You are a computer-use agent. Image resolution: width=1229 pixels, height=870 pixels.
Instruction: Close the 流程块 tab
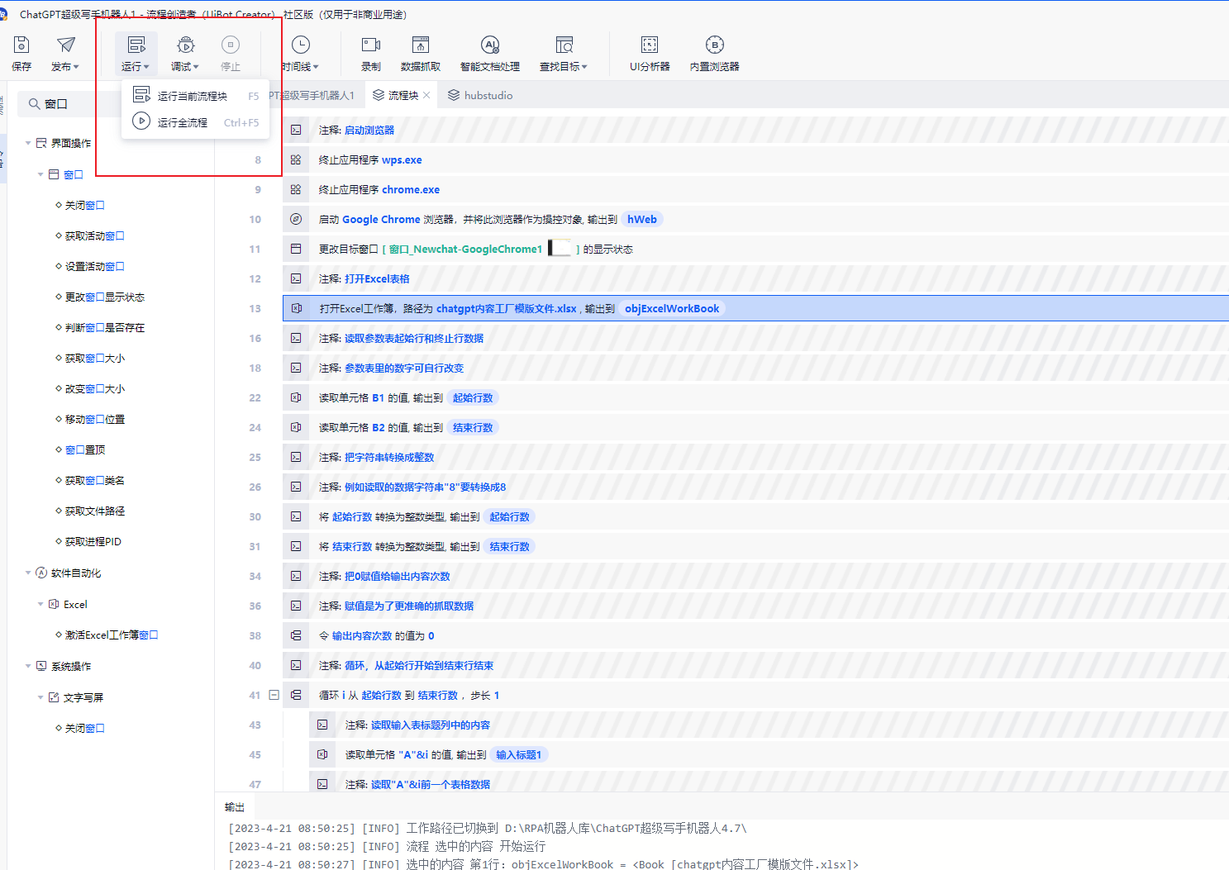click(x=426, y=96)
